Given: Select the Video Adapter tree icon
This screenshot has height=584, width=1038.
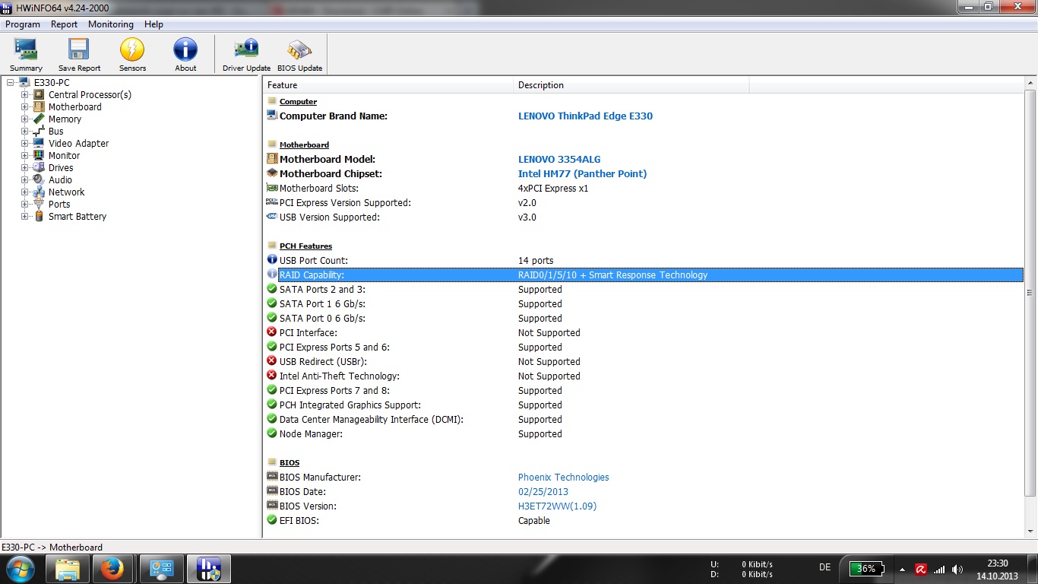Looking at the screenshot, I should pyautogui.click(x=39, y=143).
